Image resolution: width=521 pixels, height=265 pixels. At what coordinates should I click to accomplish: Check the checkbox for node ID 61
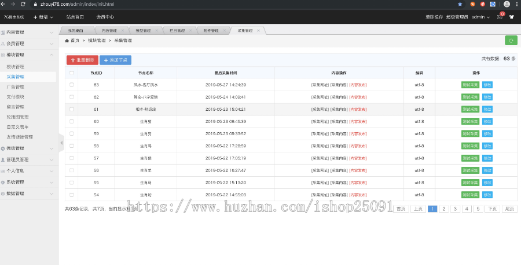[x=71, y=109]
